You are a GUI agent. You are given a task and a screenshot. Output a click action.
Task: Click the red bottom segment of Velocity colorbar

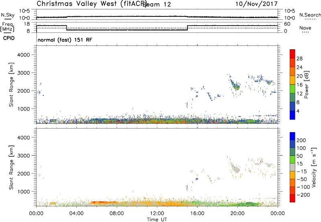click(293, 198)
